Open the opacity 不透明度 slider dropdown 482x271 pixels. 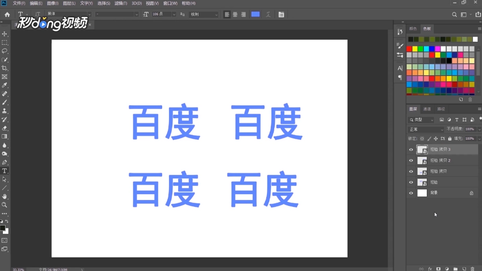point(479,129)
